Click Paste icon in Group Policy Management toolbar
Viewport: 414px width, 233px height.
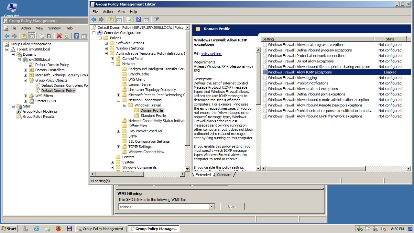[x=49, y=36]
